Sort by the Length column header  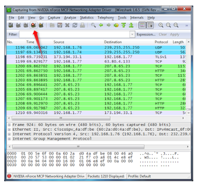[178, 42]
